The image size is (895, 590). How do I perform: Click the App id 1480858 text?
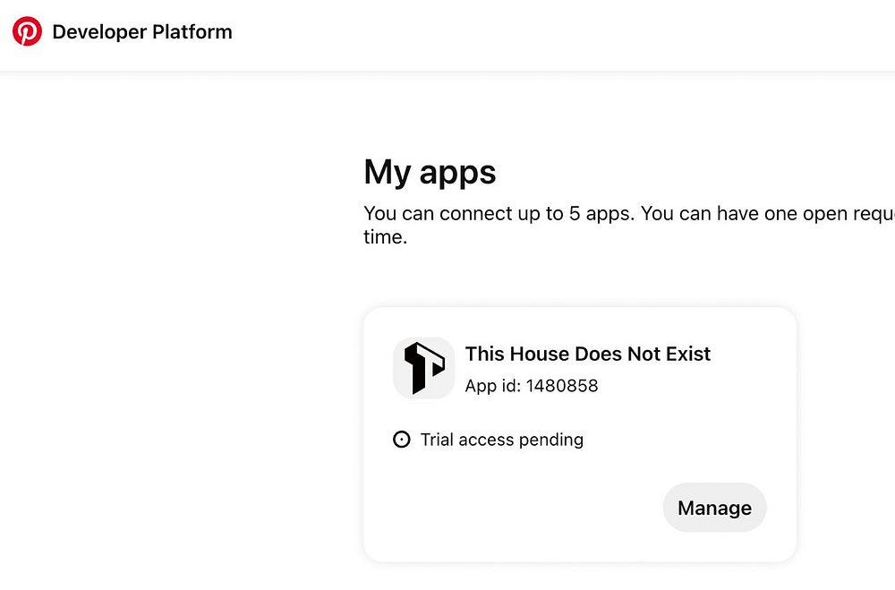coord(531,386)
